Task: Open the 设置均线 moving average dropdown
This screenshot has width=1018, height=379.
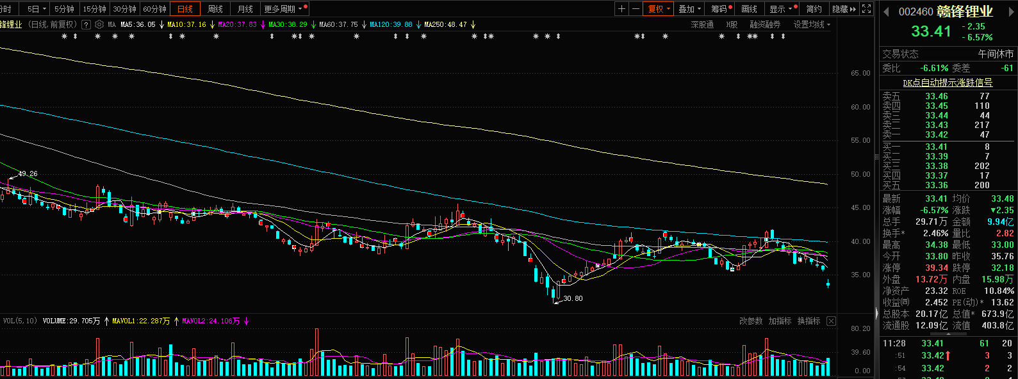Action: (811, 24)
